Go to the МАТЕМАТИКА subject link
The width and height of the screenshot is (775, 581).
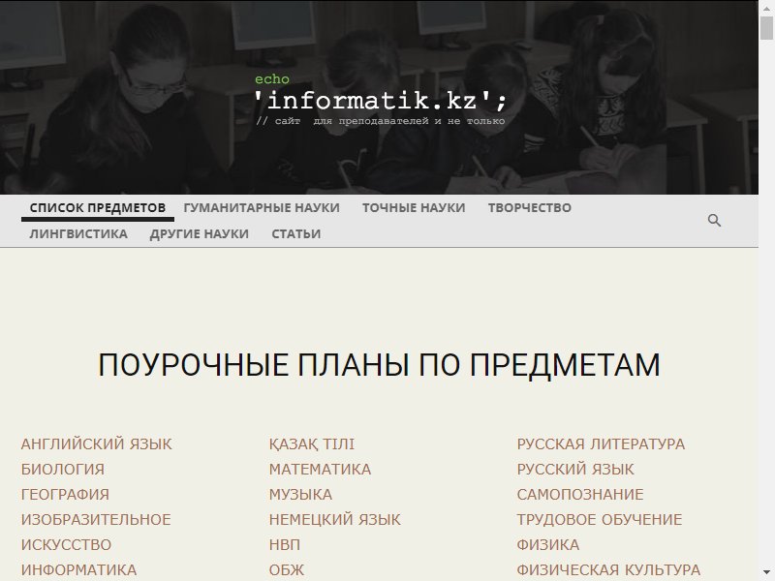pos(320,469)
